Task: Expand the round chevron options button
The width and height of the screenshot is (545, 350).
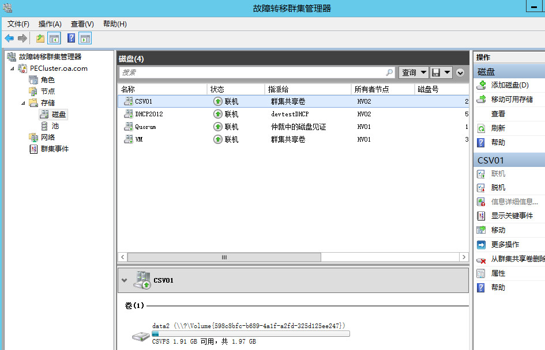Action: 460,73
